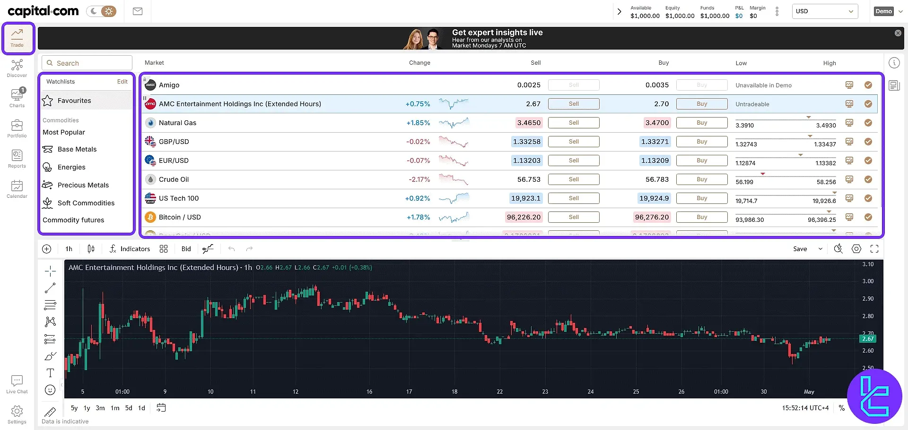Open the Discover section in sidebar
The height and width of the screenshot is (430, 908).
(x=17, y=68)
